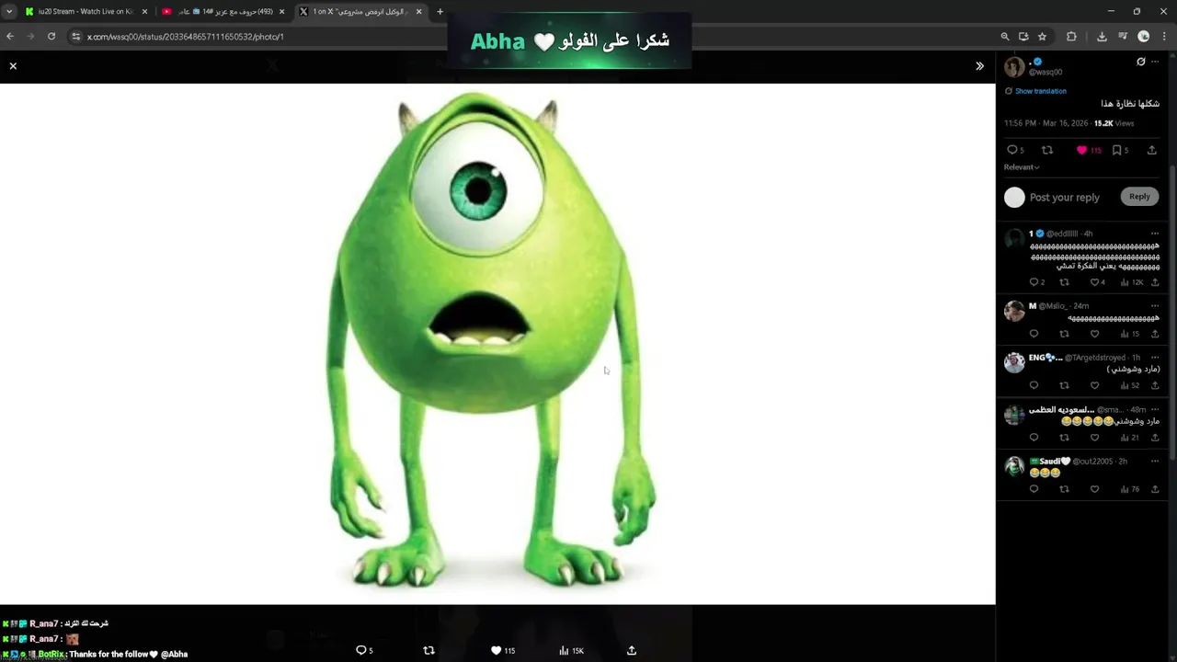
Task: Close the YouTube browser tab
Action: pos(281,11)
